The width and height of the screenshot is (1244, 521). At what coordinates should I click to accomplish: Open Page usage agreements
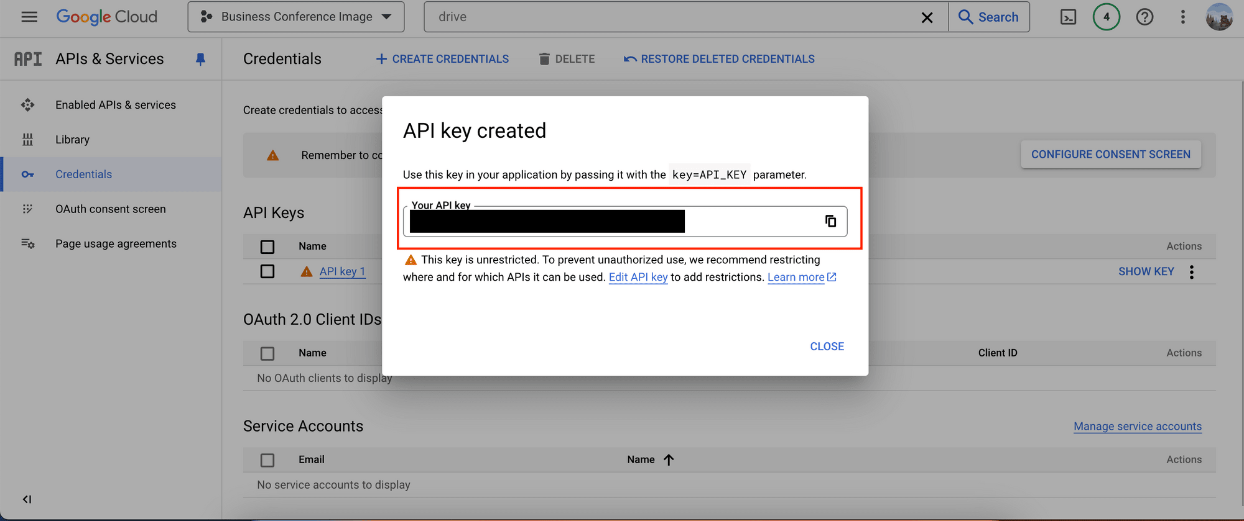point(116,244)
